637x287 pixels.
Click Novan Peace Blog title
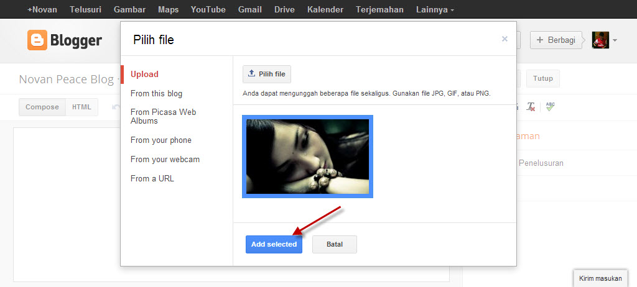pos(66,79)
